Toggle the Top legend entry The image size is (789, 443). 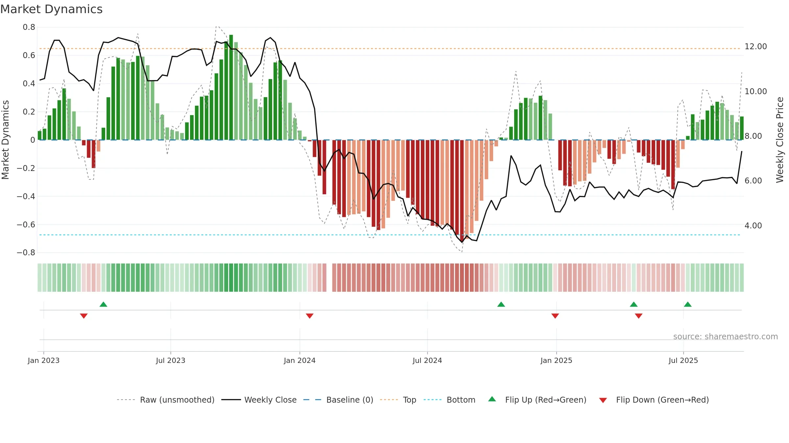coord(398,400)
